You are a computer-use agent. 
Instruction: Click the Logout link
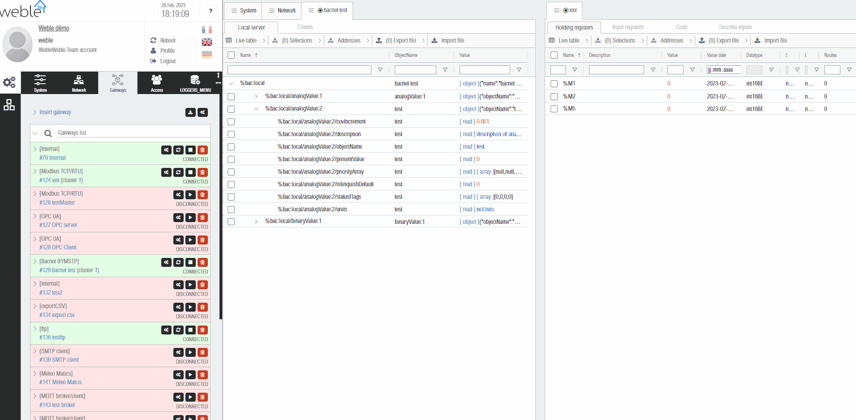click(168, 61)
